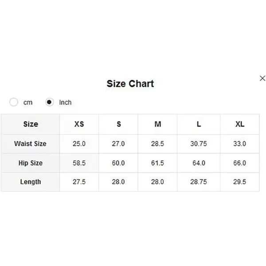Viewport: 266px width, 266px height.
Task: Select the M column header
Action: click(157, 124)
